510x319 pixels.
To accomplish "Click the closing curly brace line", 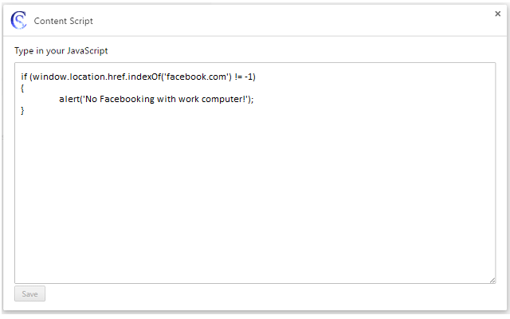I will tap(23, 110).
